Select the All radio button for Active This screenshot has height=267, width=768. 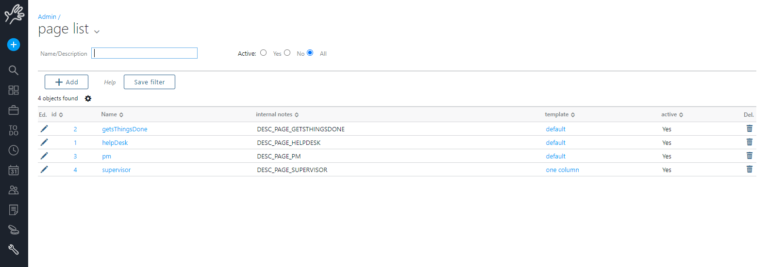(310, 53)
